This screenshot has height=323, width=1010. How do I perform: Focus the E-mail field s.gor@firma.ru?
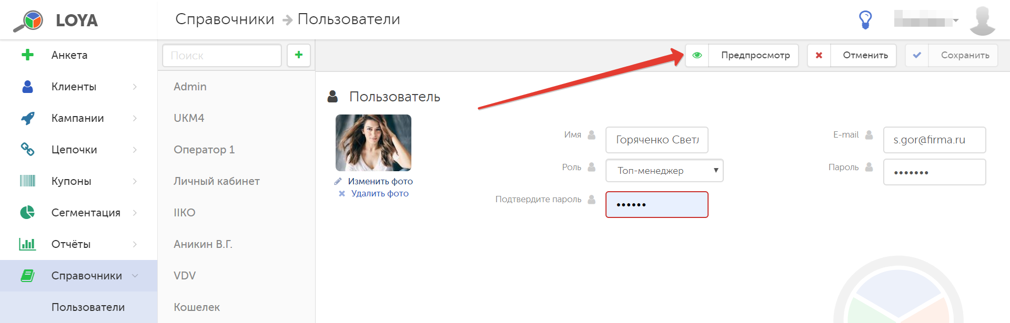pos(934,140)
